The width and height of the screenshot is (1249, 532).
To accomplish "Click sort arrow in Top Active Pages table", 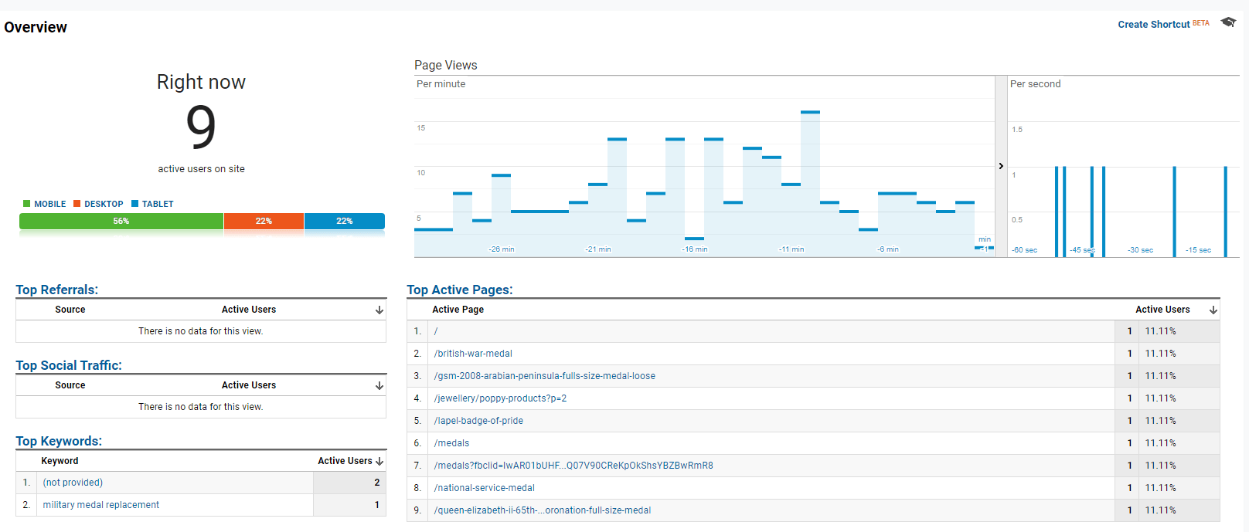I will (1213, 310).
